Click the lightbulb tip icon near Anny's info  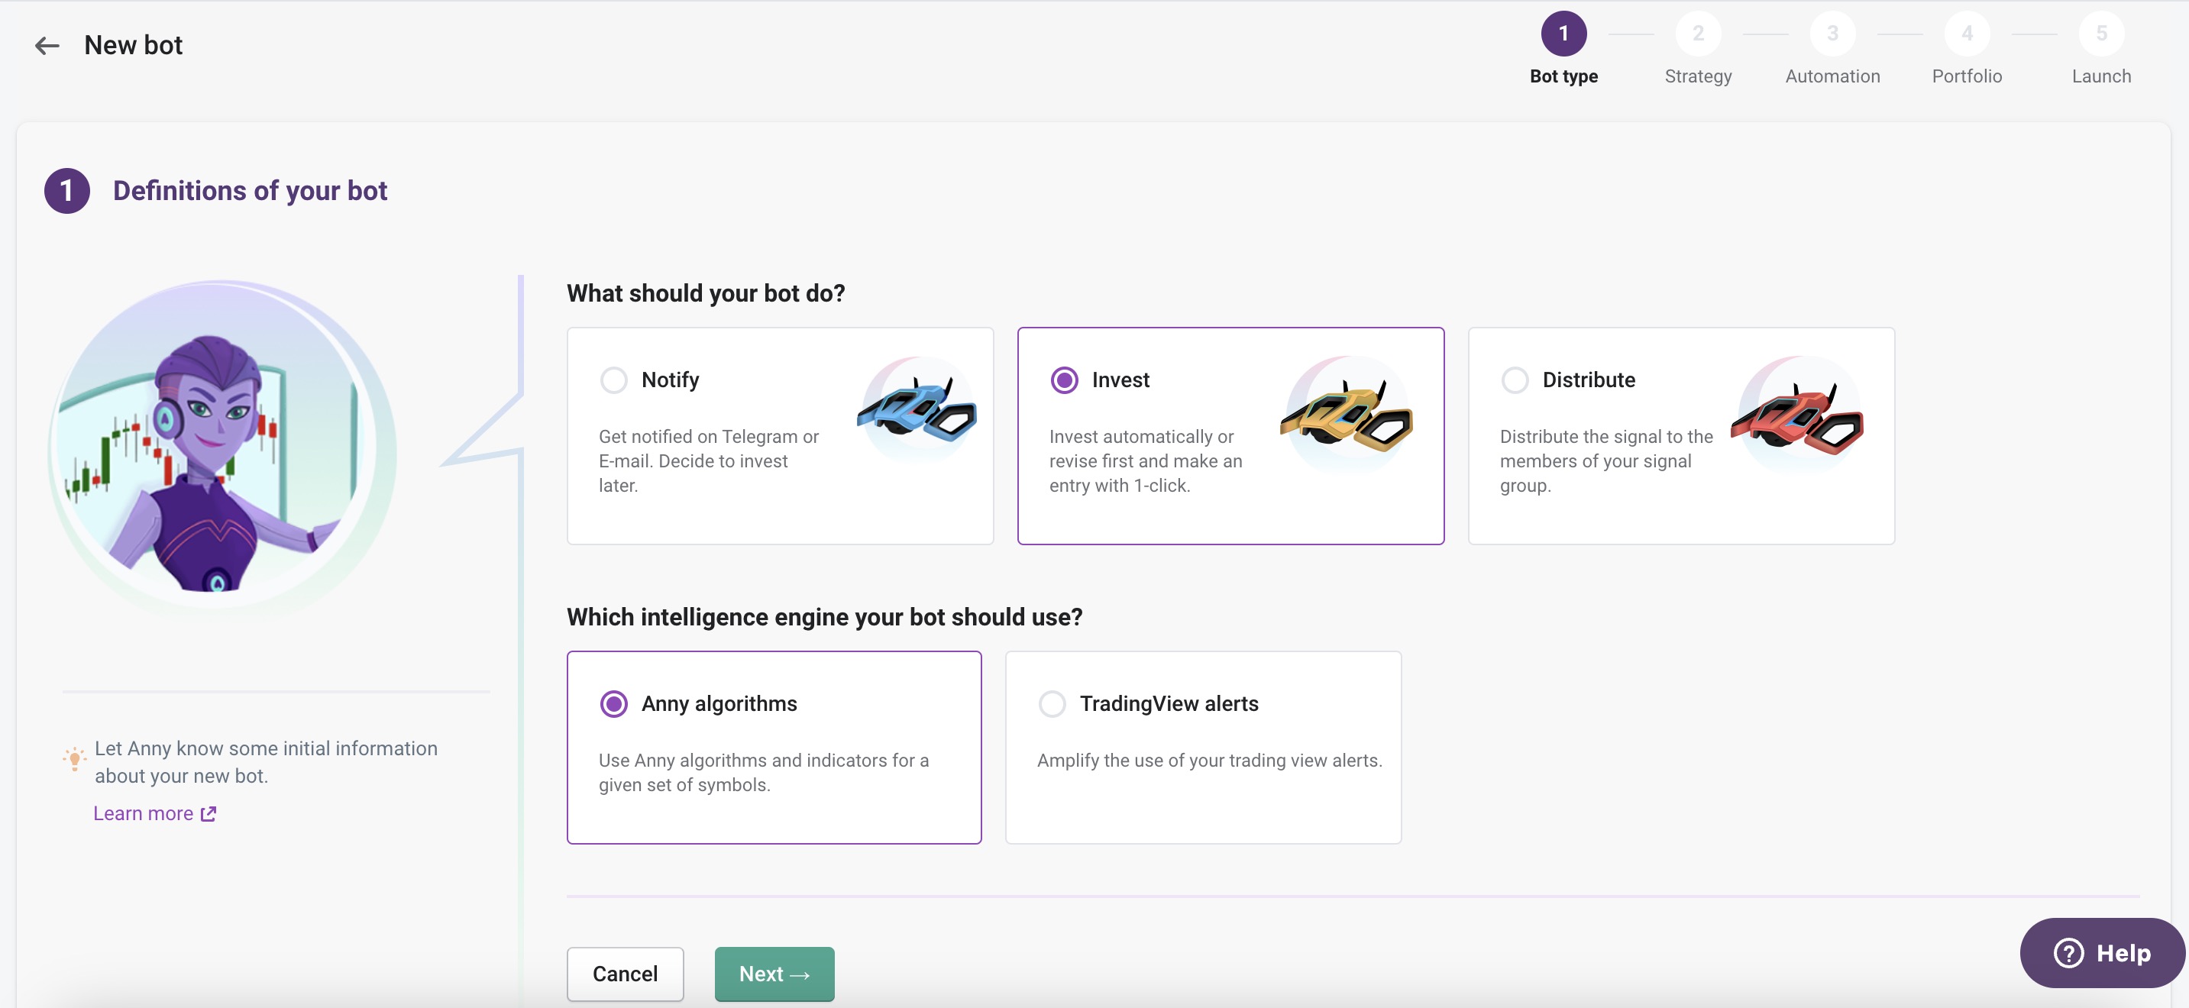(73, 759)
